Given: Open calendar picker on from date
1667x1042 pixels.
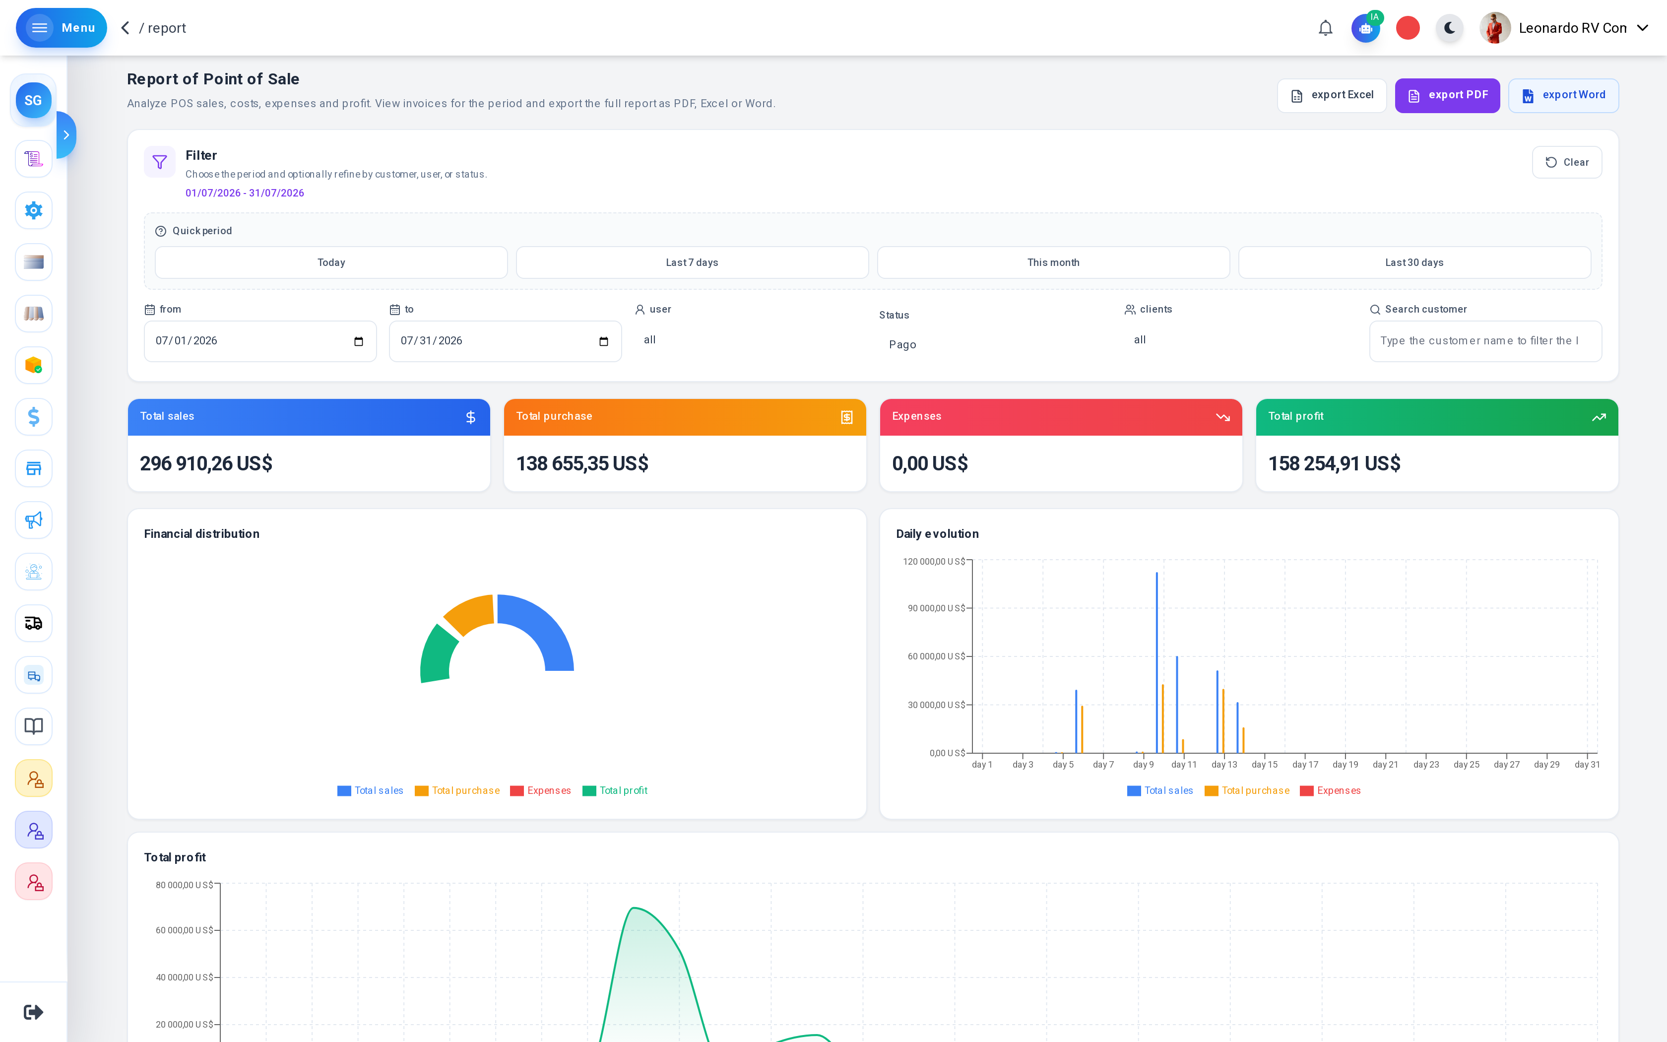Looking at the screenshot, I should click(358, 341).
